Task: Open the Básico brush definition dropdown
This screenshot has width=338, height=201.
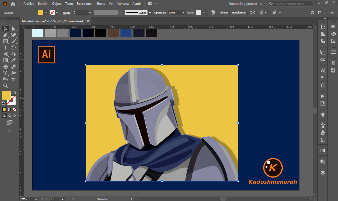Action: [150, 12]
